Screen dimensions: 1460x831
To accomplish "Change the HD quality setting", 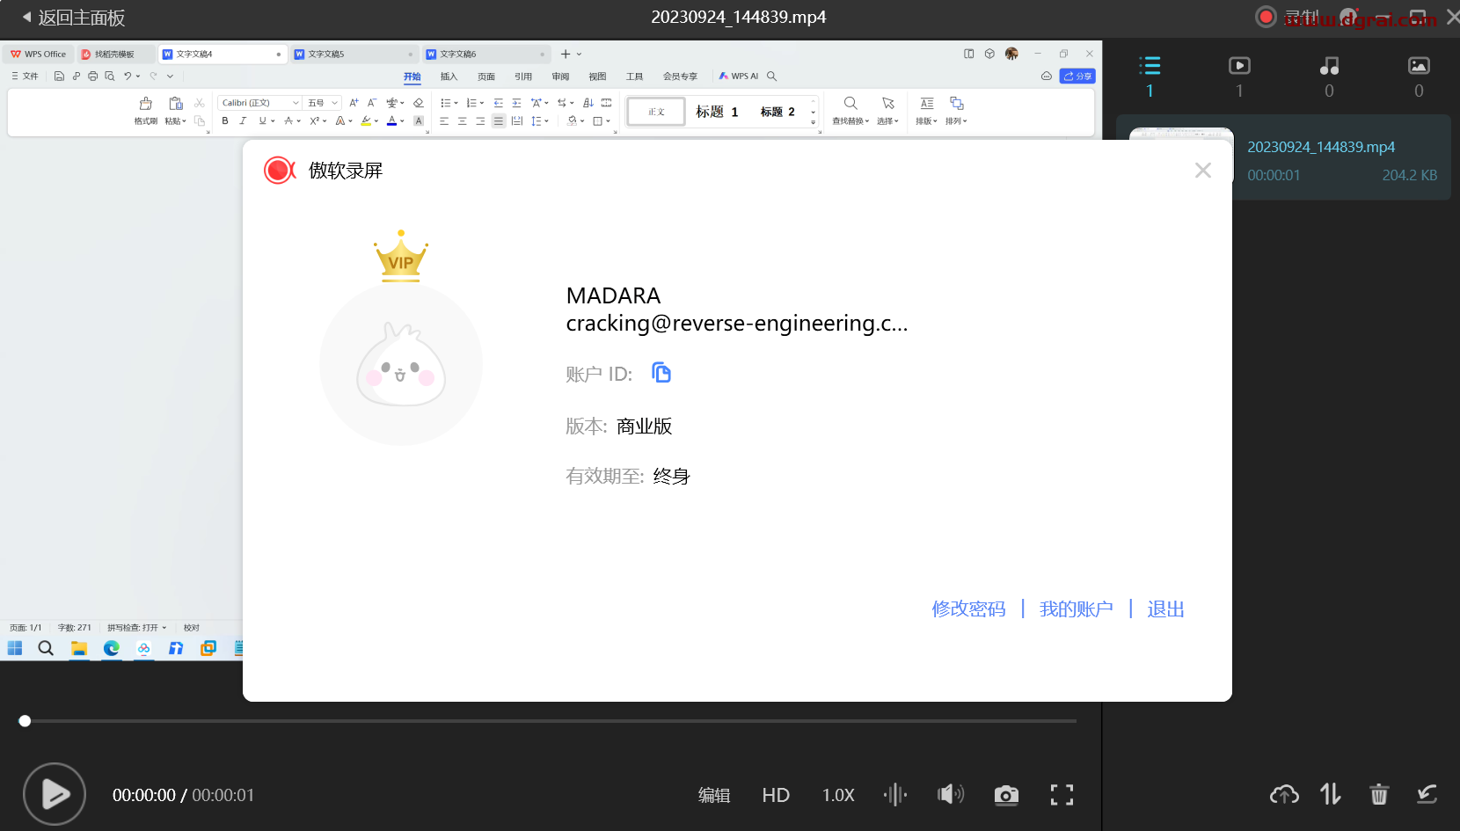I will (x=776, y=795).
